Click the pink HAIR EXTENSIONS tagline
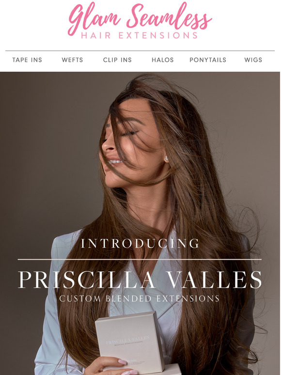Viewport: 281px width, 375px height. [140, 36]
